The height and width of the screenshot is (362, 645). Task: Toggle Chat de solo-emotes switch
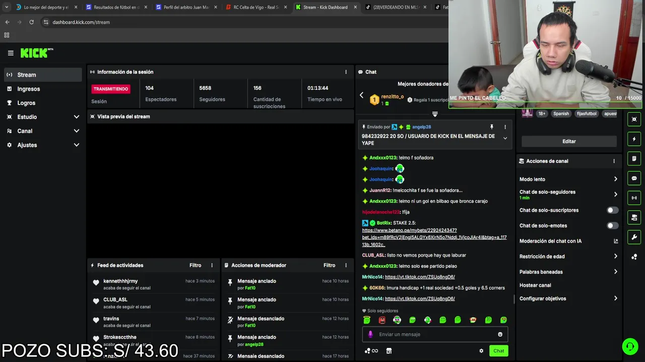[612, 226]
